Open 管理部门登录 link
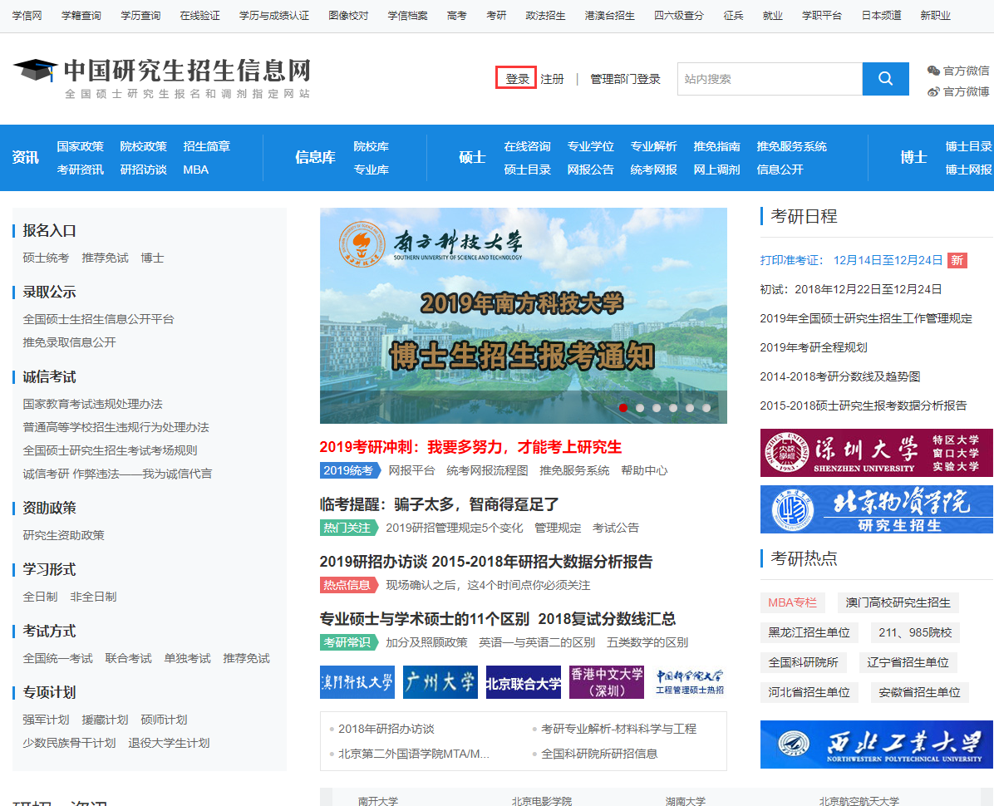 tap(625, 79)
